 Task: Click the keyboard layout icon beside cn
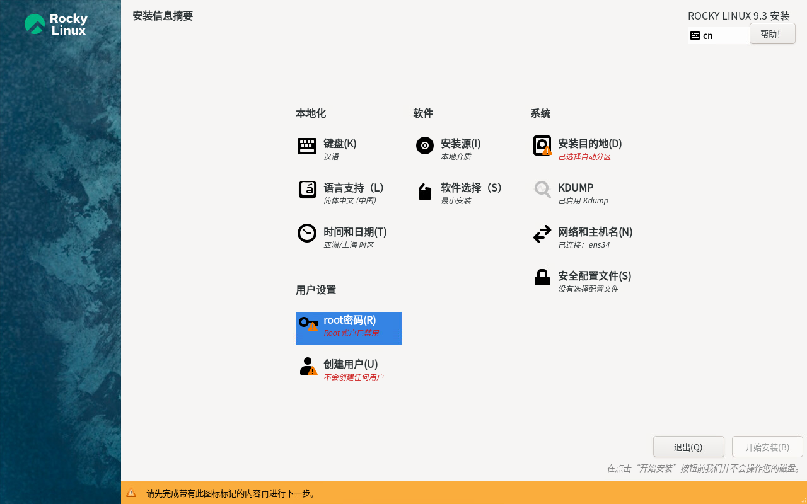click(x=695, y=36)
